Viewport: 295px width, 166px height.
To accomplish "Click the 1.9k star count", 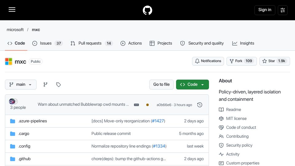I will [x=282, y=61].
